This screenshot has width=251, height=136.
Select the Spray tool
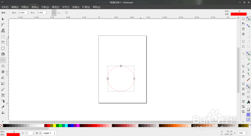(3, 101)
